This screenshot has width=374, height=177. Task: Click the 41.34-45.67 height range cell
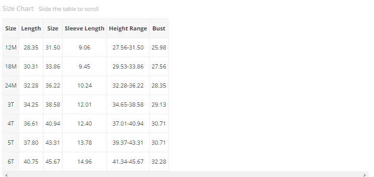pos(128,162)
